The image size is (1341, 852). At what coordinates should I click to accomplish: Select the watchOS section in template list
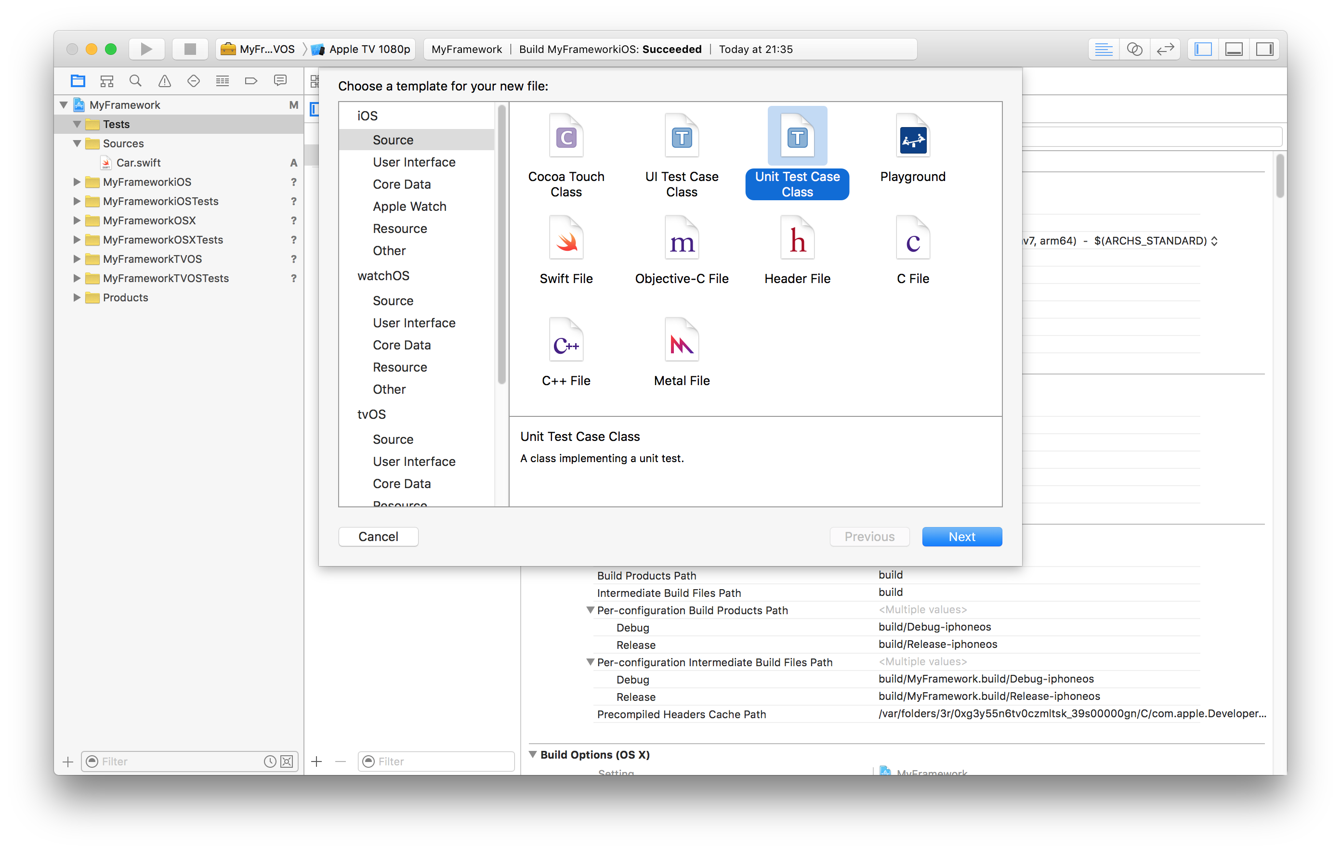coord(383,275)
